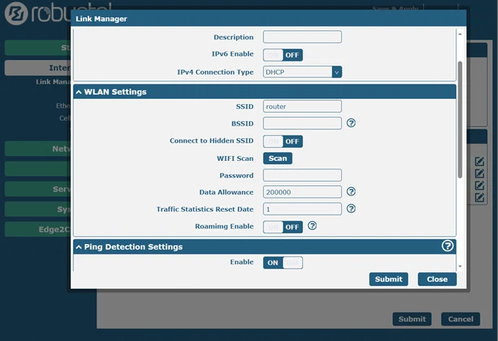498x341 pixels.
Task: Click the dialog vertical scrollbar thumb
Action: point(460,119)
